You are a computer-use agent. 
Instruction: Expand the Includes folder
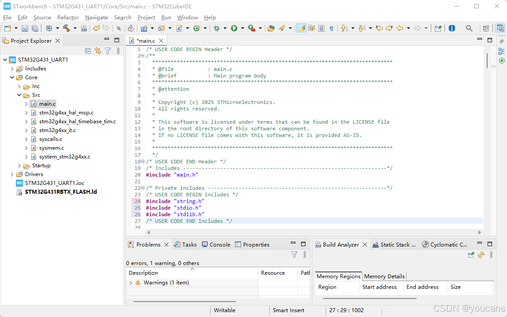point(12,69)
